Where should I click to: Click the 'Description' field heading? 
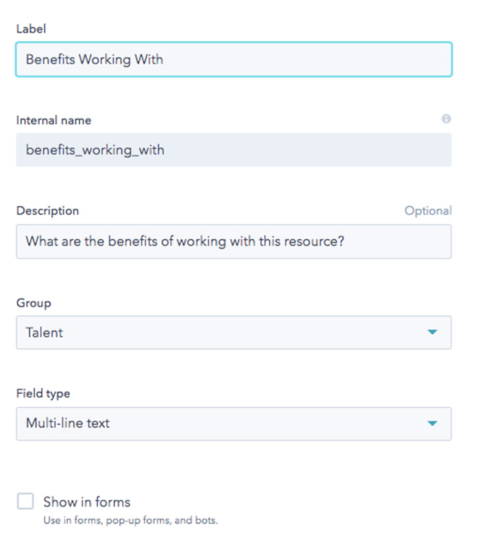point(48,211)
